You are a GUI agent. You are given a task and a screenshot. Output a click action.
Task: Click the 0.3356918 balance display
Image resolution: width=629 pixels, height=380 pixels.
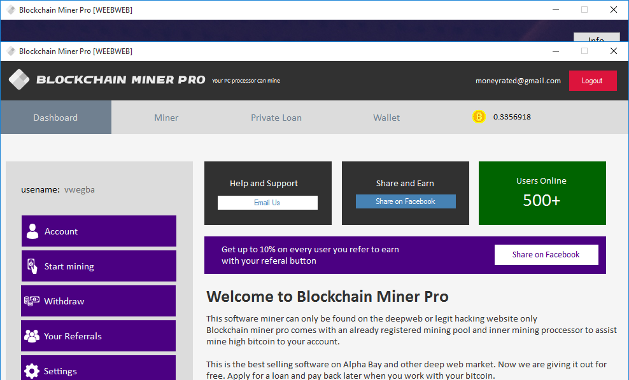pos(511,116)
